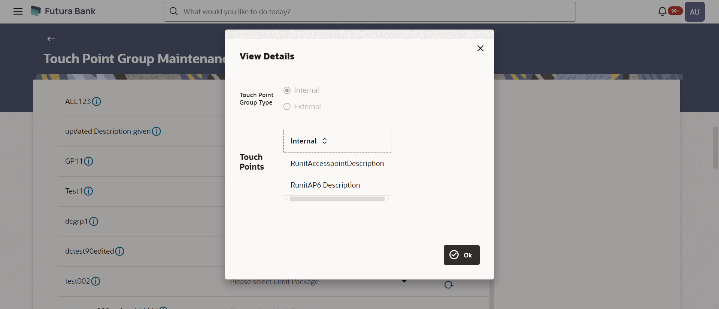Click the notification bell icon
Screen dimensions: 719x309
(x=662, y=12)
